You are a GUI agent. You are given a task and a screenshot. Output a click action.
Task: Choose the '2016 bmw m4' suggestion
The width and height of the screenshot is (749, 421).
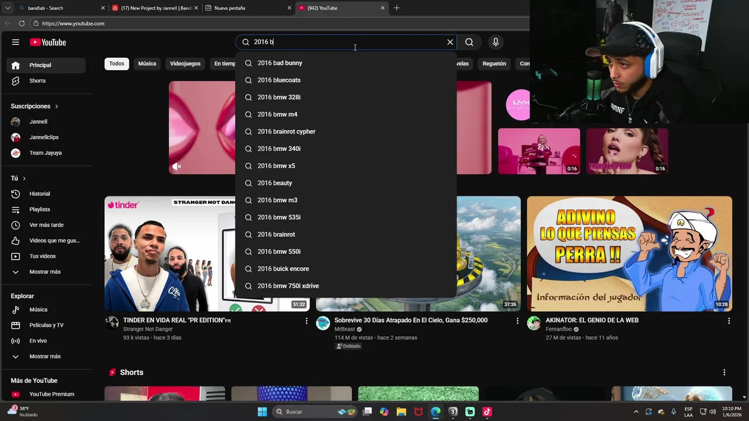tap(346, 115)
